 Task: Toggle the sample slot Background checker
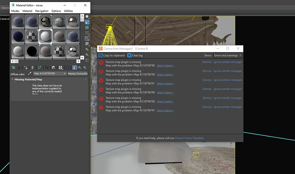click(87, 27)
